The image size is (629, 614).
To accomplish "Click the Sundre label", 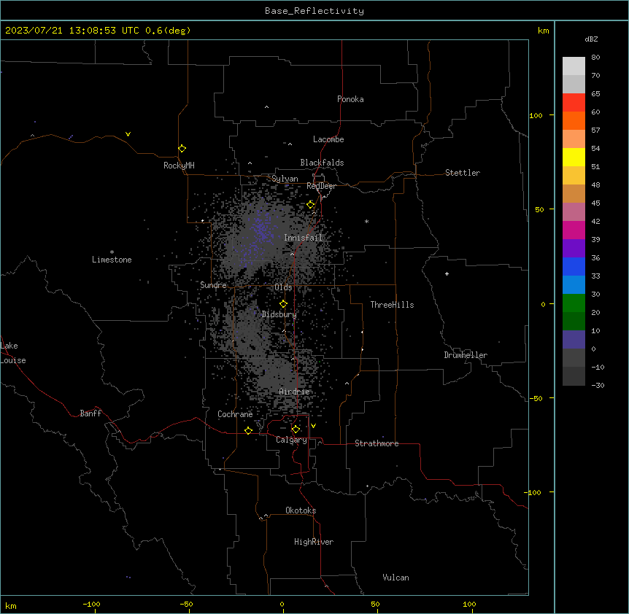I will [x=213, y=285].
